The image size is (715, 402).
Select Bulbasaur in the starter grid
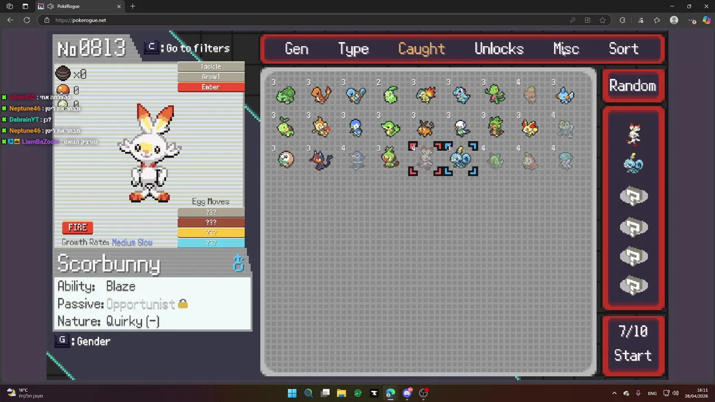pos(285,95)
